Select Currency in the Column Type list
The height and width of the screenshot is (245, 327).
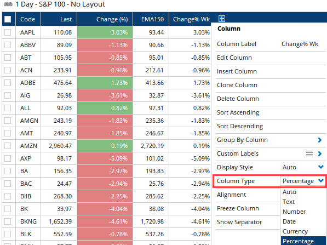tap(295, 231)
